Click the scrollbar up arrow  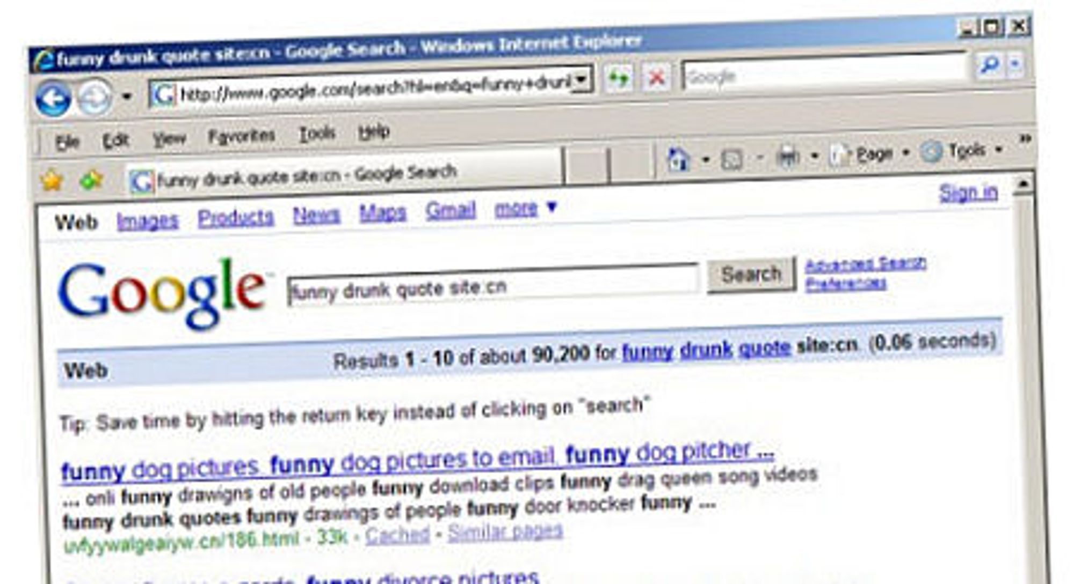(x=1023, y=185)
